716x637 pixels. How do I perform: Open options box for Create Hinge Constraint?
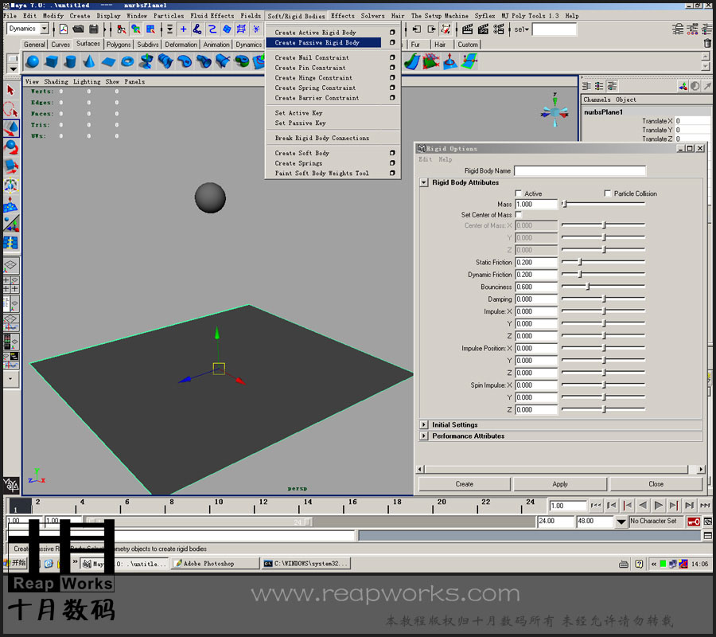(x=392, y=78)
